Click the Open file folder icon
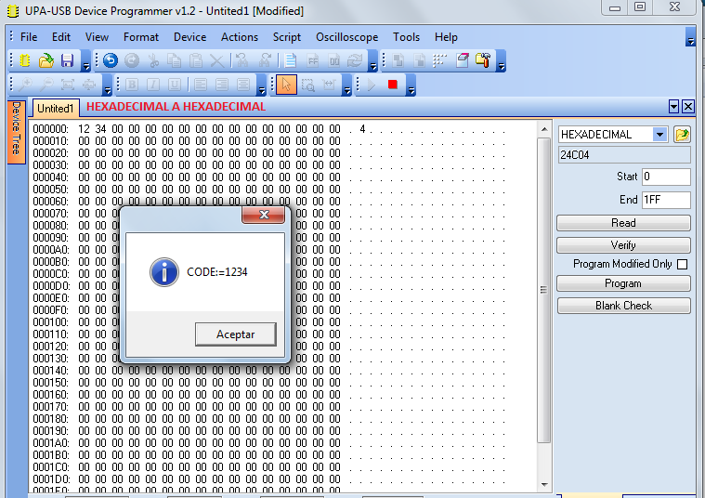705x498 pixels. point(46,60)
